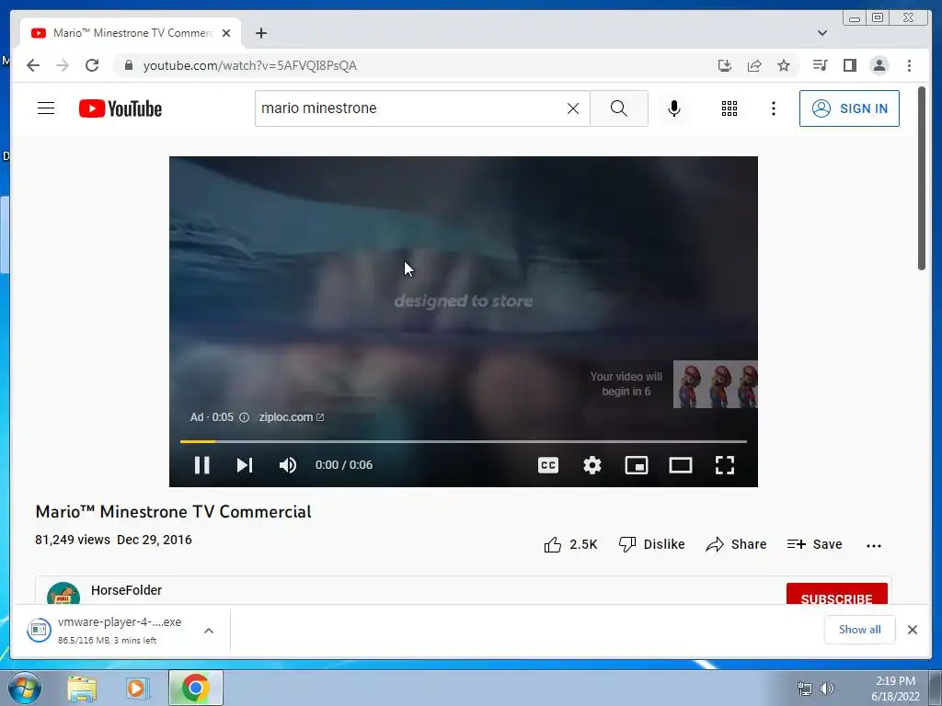This screenshot has height=706, width=942.
Task: Open the system volume tray icon
Action: pos(827,688)
